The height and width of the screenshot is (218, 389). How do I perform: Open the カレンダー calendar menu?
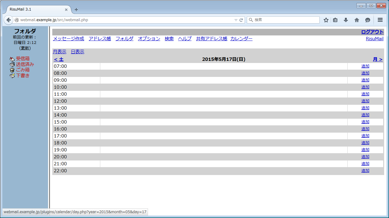[x=241, y=39]
